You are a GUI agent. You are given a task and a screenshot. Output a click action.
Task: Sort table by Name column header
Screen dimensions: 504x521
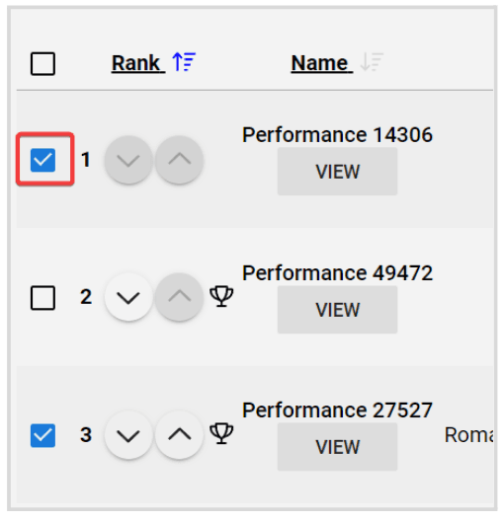(x=322, y=63)
